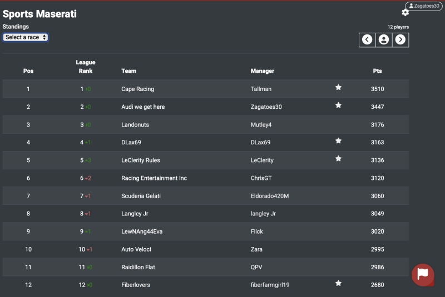Click the star in LeClerity row
Image resolution: width=445 pixels, height=297 pixels.
point(338,159)
